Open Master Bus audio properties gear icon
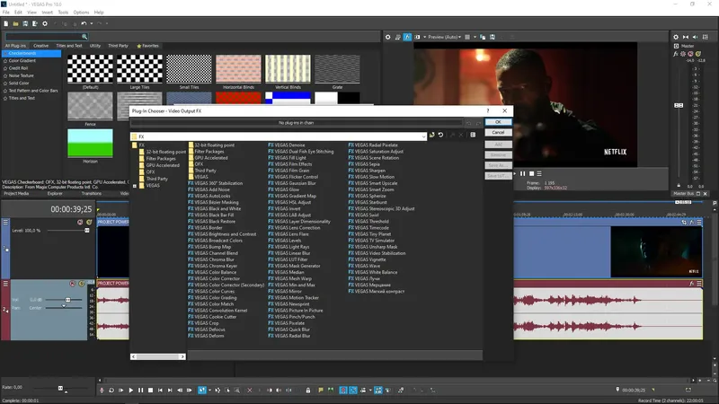The width and height of the screenshot is (719, 404). pyautogui.click(x=676, y=37)
